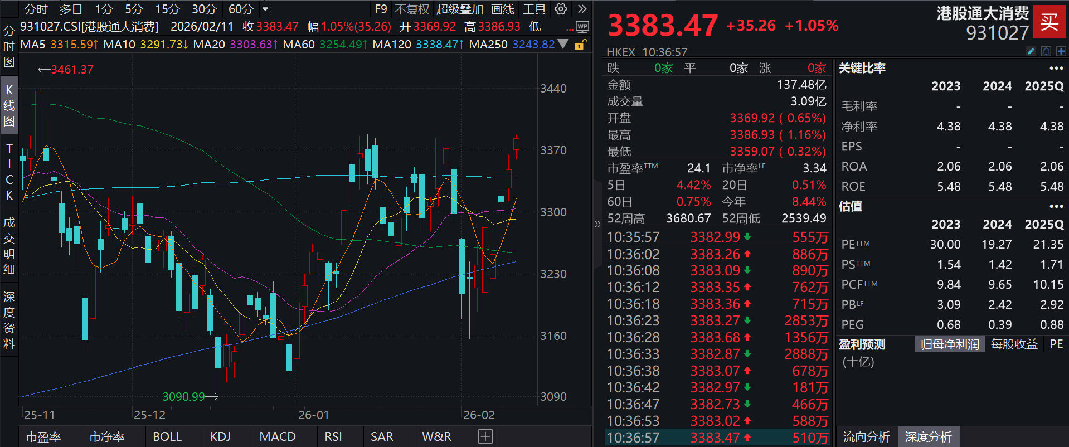Expand the moving average dropdown triangle
The width and height of the screenshot is (1069, 447).
tap(563, 44)
